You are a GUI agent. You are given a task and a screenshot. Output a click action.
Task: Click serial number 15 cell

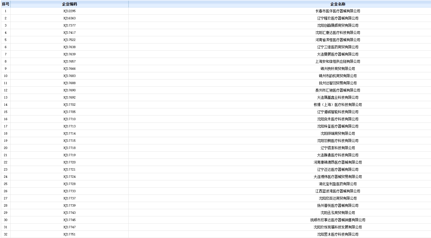tap(5, 112)
